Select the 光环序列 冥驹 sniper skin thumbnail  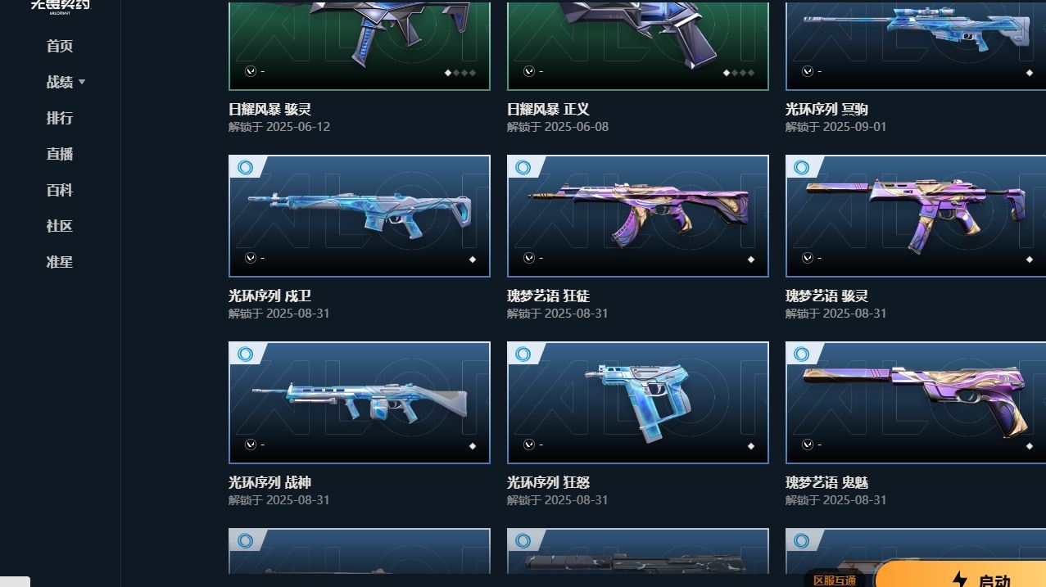coord(916,45)
